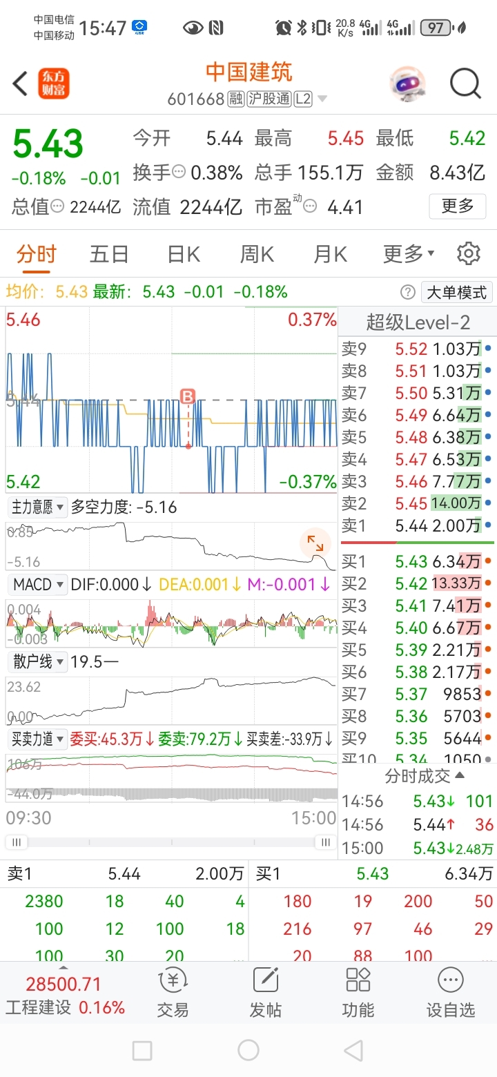Tap the search magnifier icon
Viewport: 497px width, 1077px height.
pos(465,84)
